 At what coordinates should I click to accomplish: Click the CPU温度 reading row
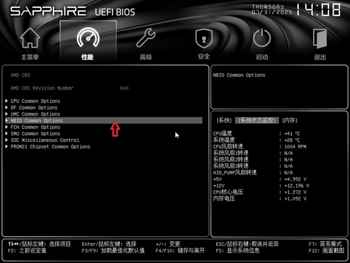256,134
